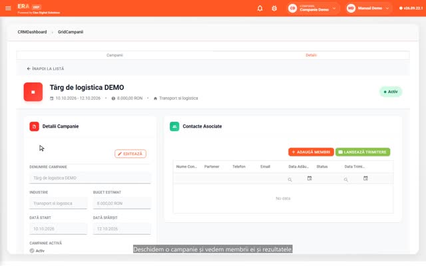Image resolution: width=426 pixels, height=266 pixels.
Task: Click Lansează Trimitere button
Action: [x=363, y=152]
